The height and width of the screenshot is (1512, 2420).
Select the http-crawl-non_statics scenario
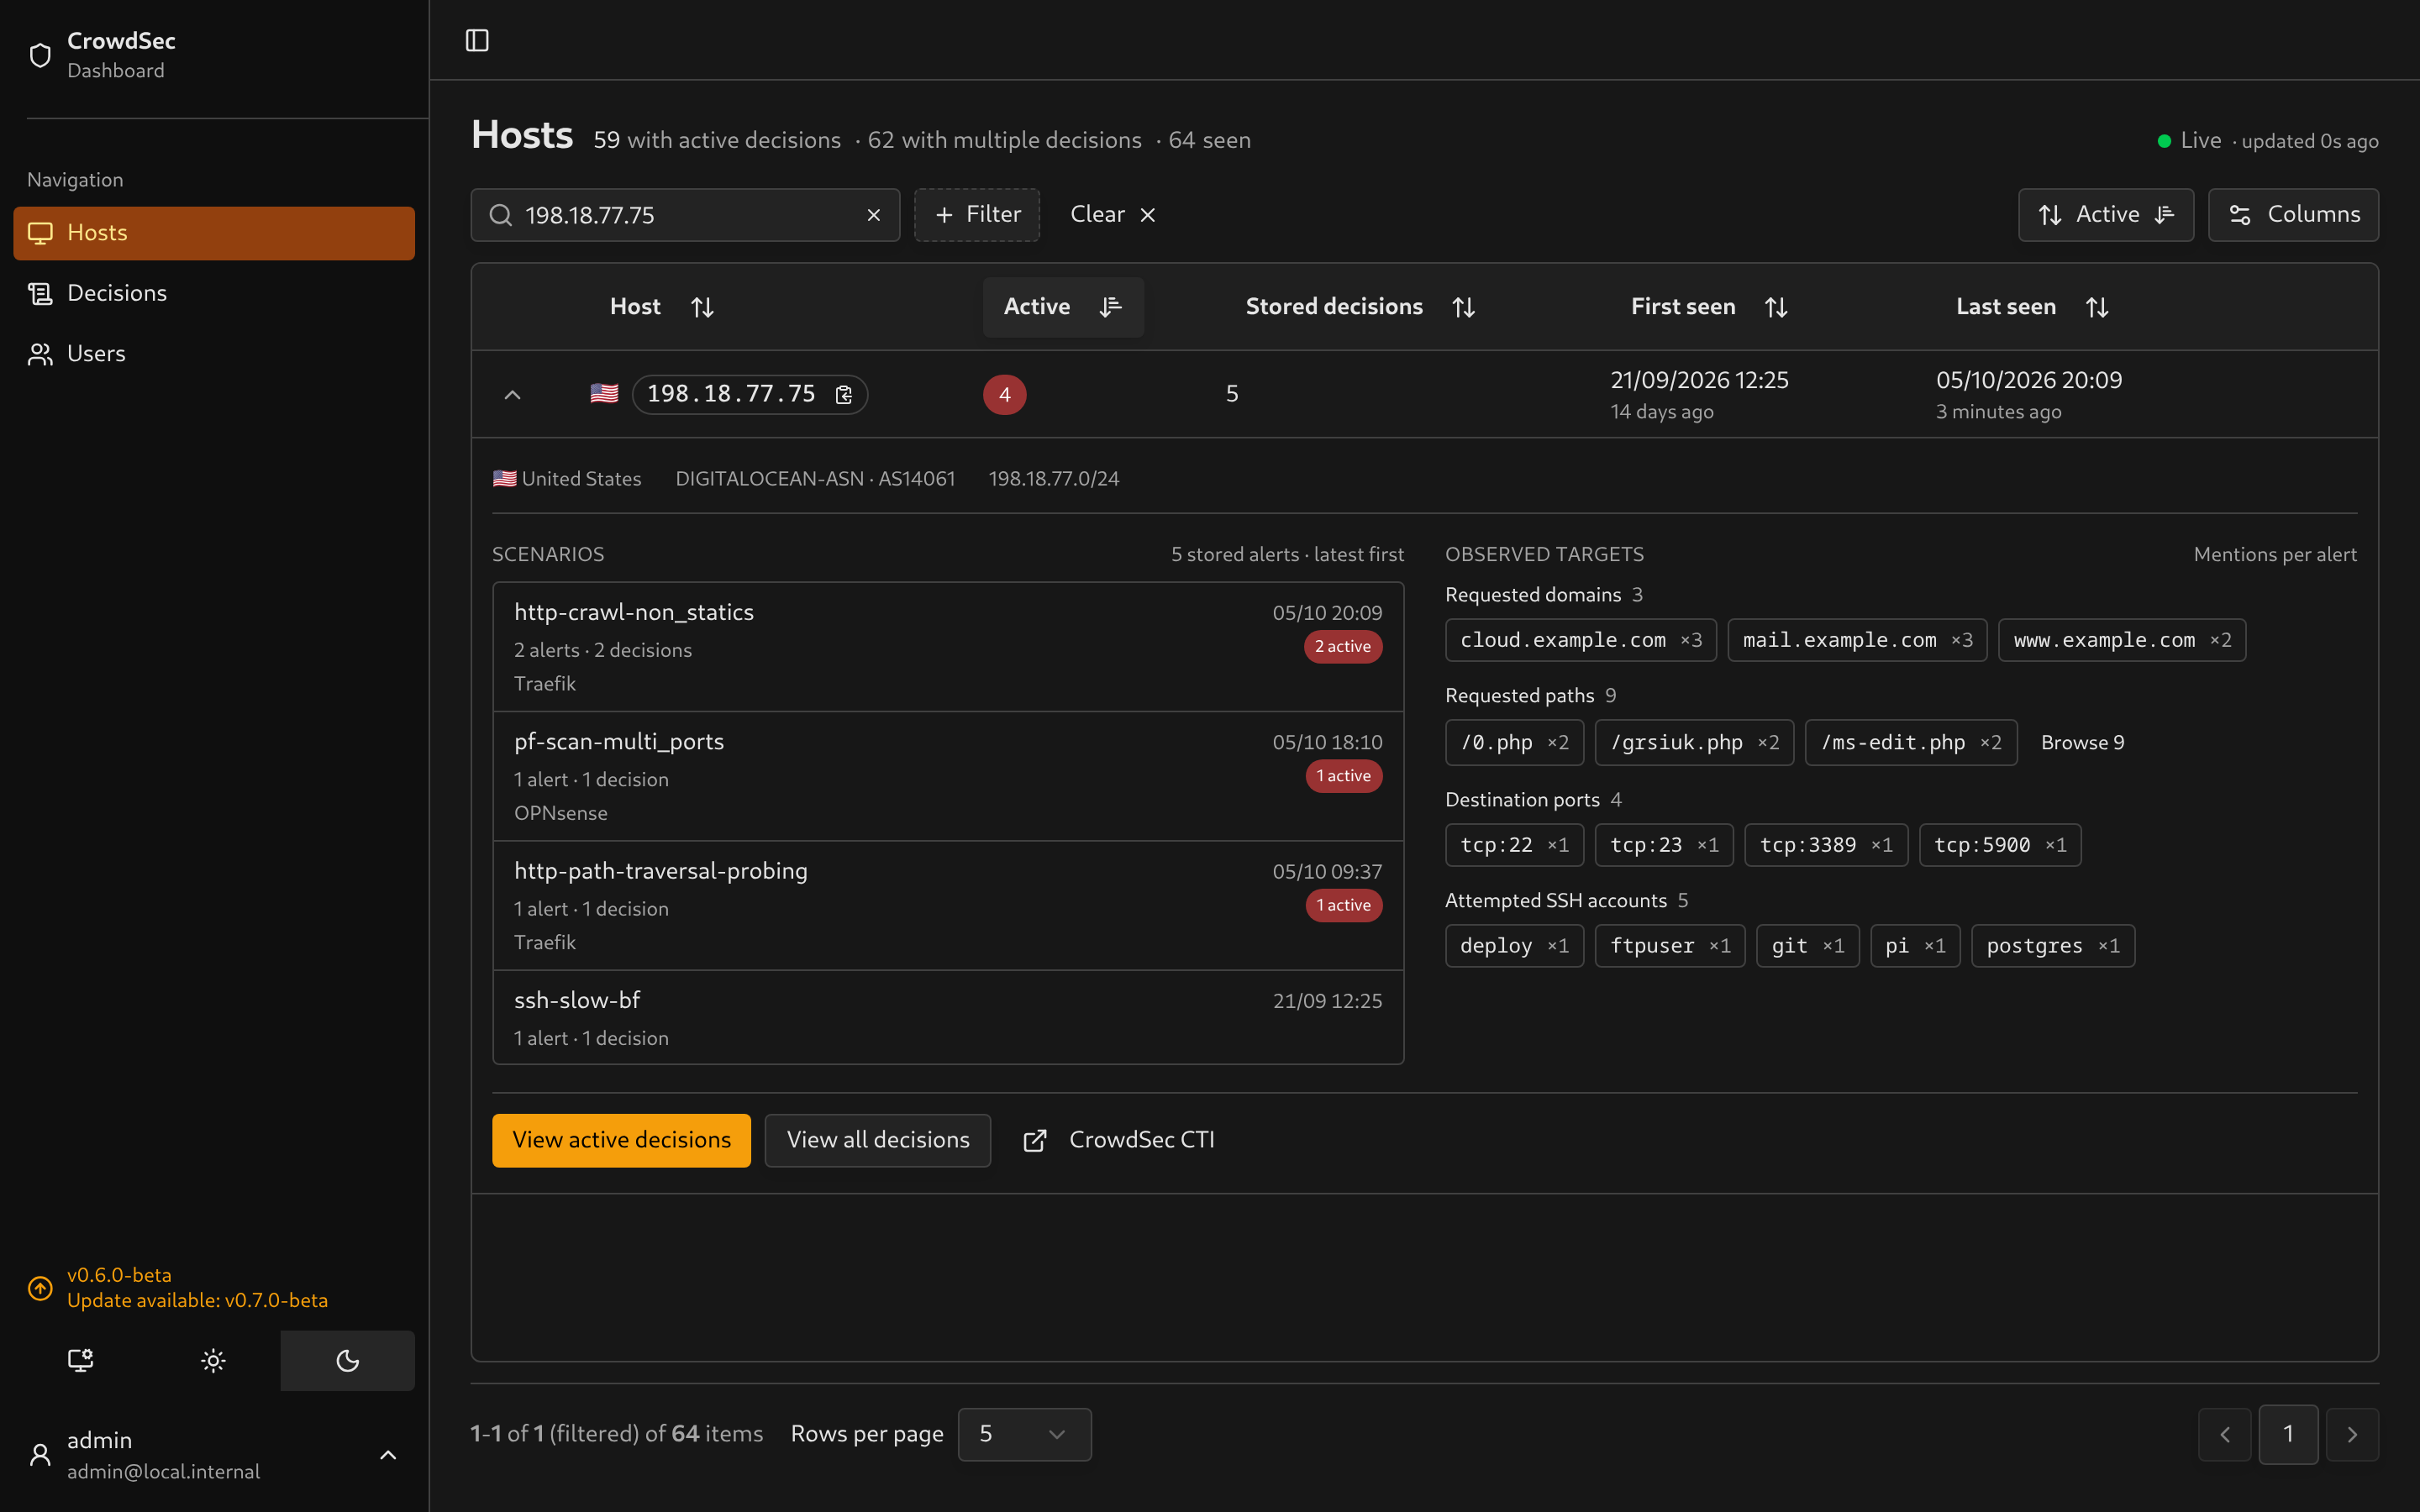point(948,647)
